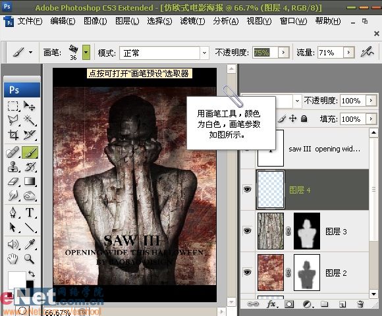The width and height of the screenshot is (382, 316).
Task: Open layer blend mode dropdown
Action: coord(297,101)
